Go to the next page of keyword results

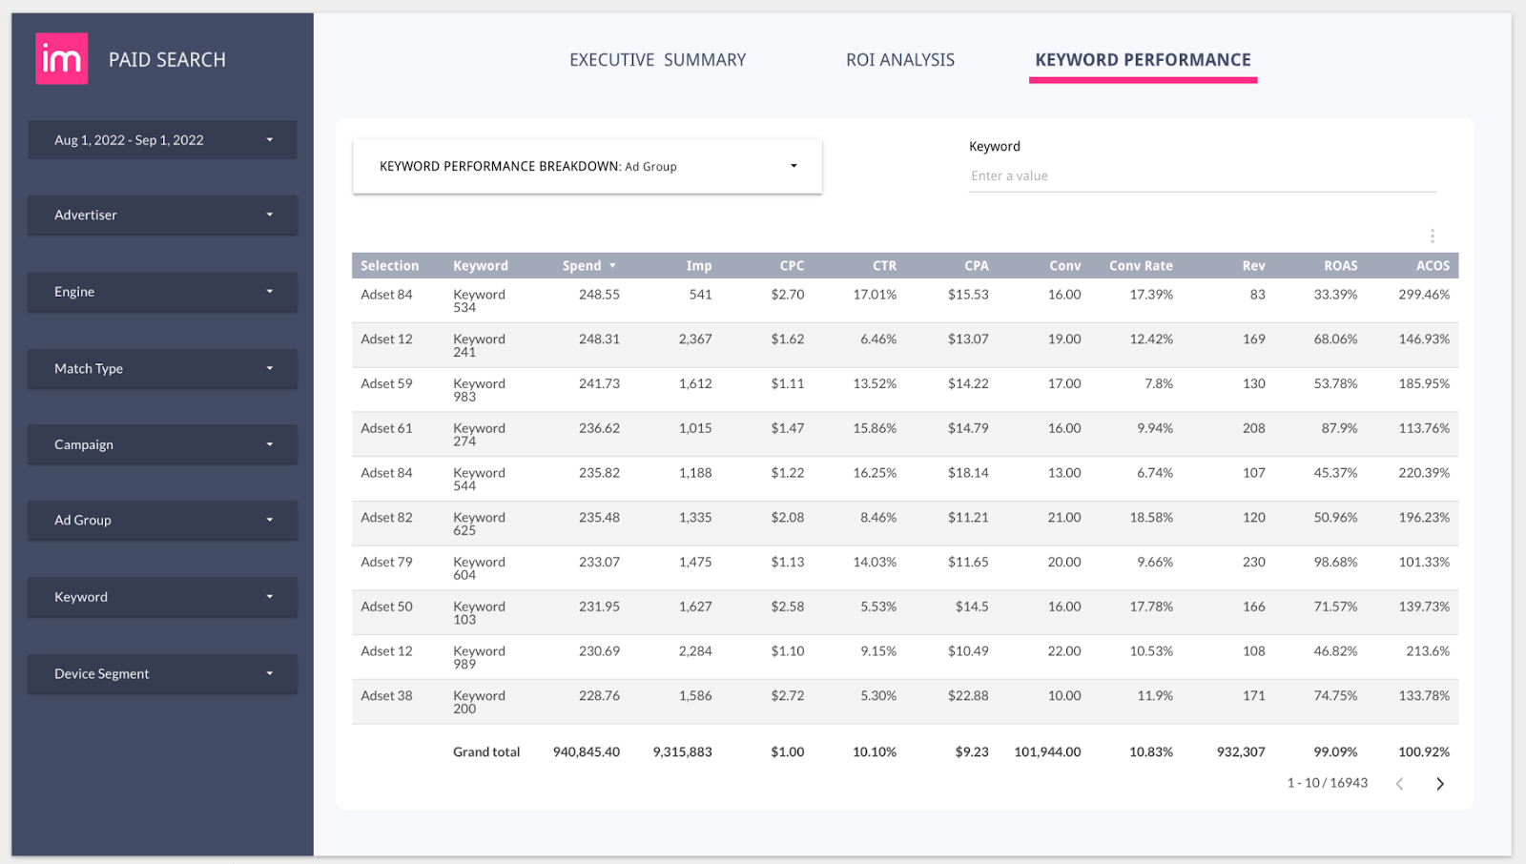tap(1439, 783)
